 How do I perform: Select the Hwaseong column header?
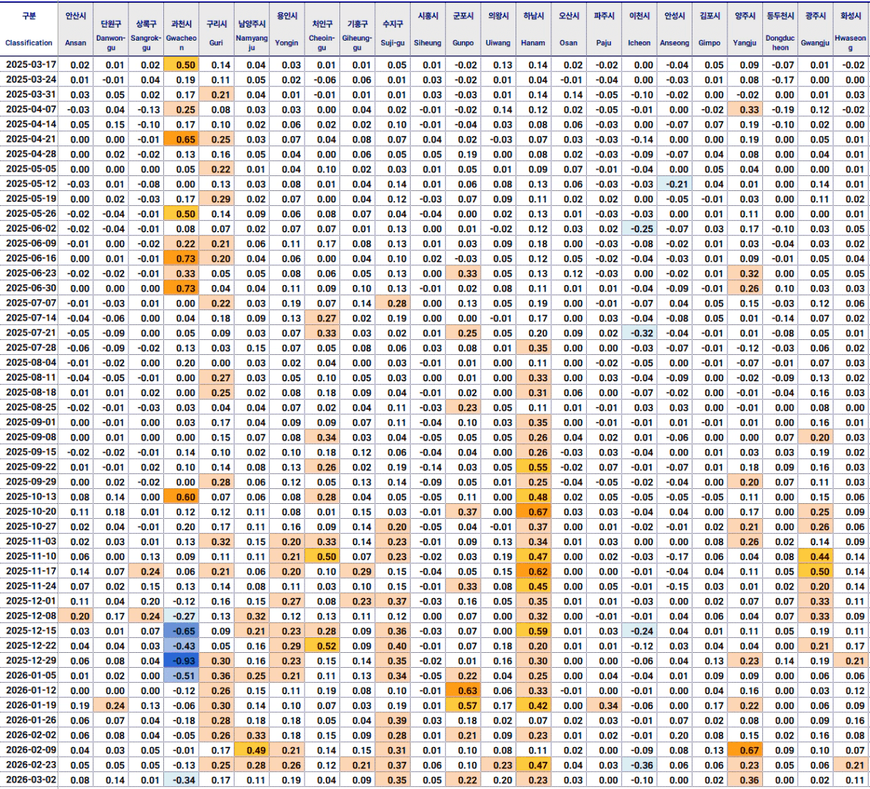tap(850, 29)
